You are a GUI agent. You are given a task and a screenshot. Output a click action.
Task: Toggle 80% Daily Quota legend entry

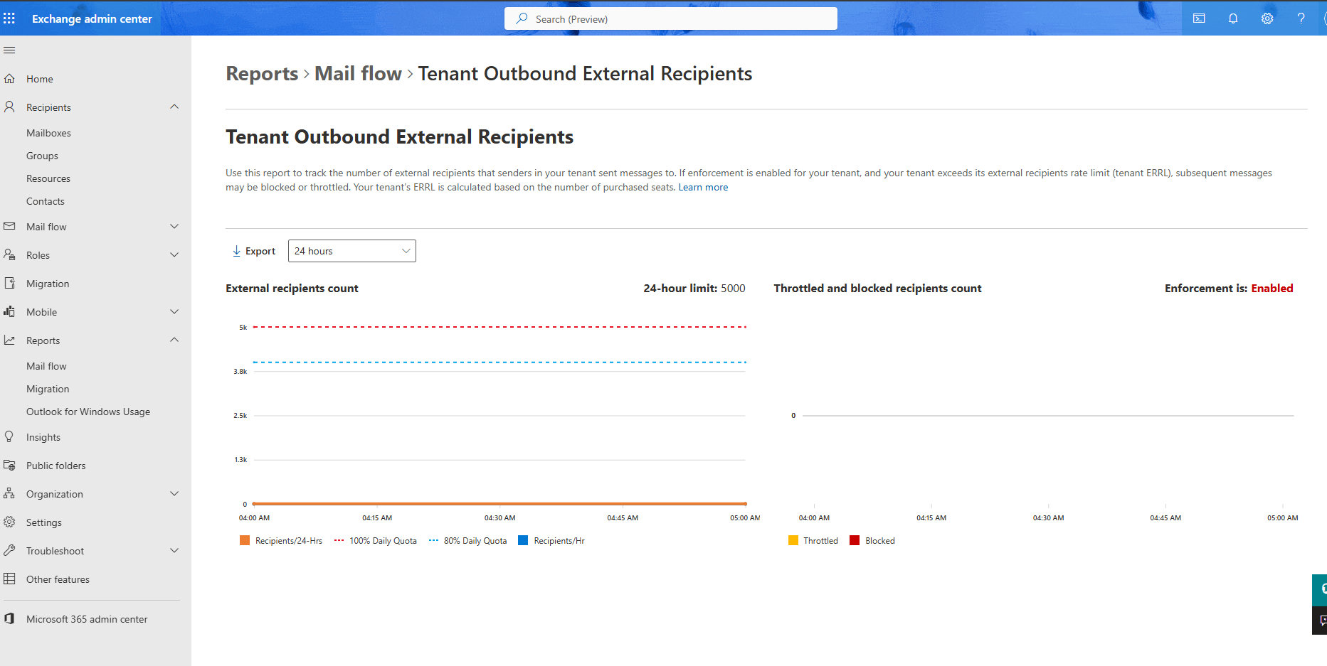coord(468,541)
